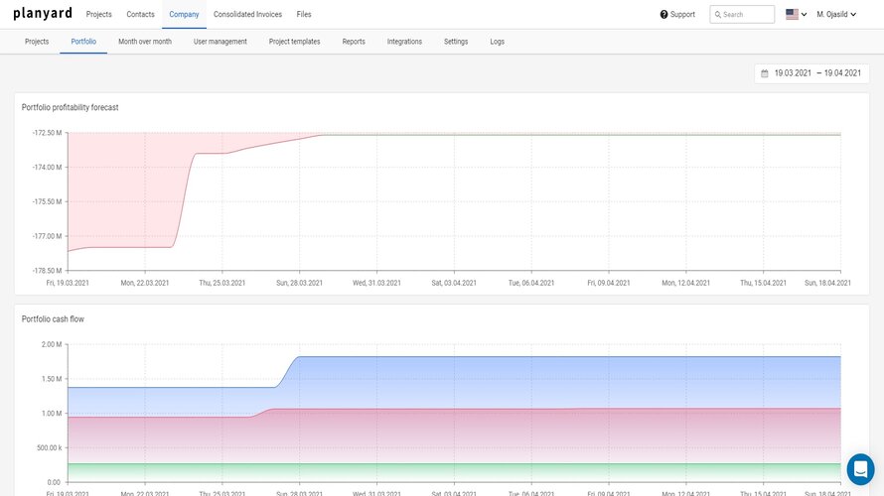The height and width of the screenshot is (496, 884).
Task: Open the Files menu item
Action: click(x=304, y=15)
